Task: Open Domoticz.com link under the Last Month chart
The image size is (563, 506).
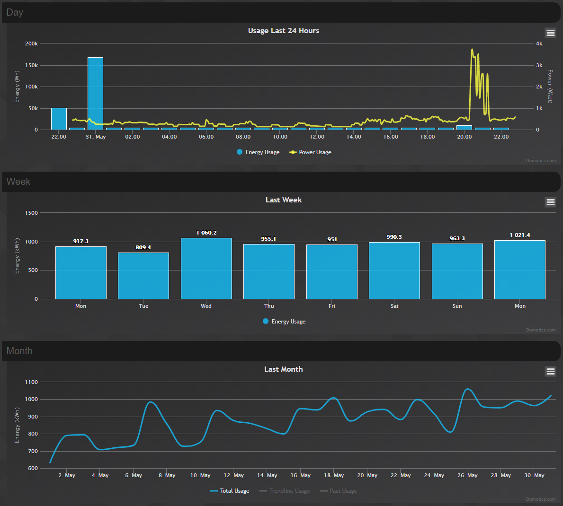Action: click(x=541, y=499)
